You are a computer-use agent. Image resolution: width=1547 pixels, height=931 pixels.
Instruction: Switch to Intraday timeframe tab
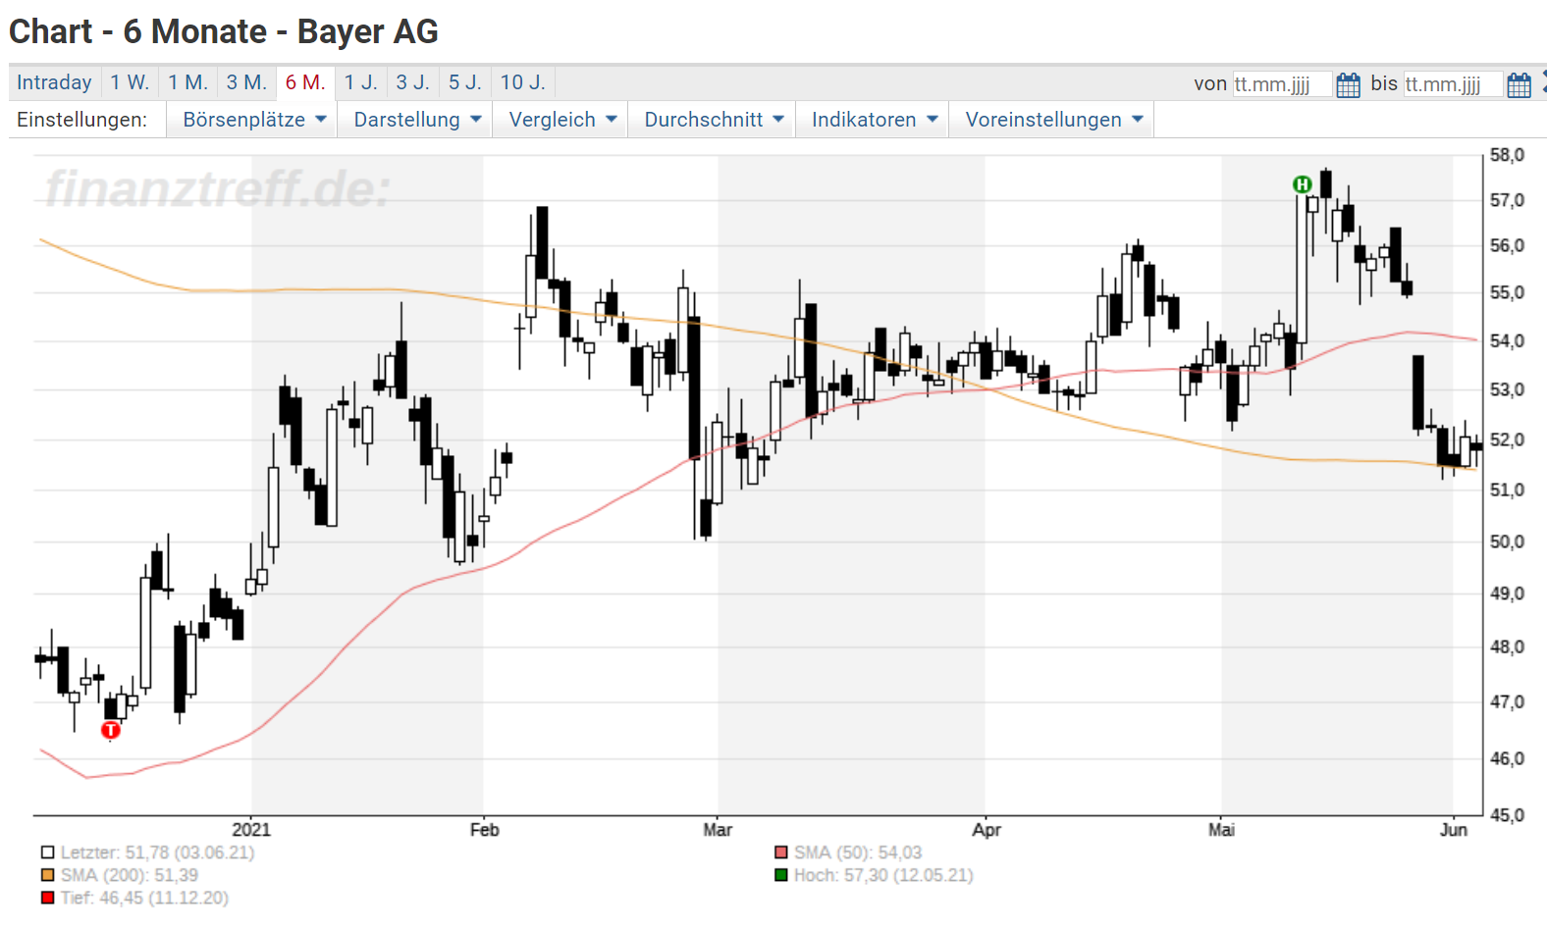coord(54,82)
